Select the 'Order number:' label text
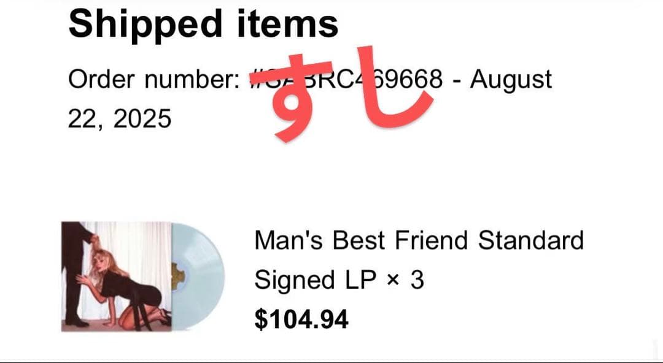This screenshot has height=363, width=663. coord(153,80)
